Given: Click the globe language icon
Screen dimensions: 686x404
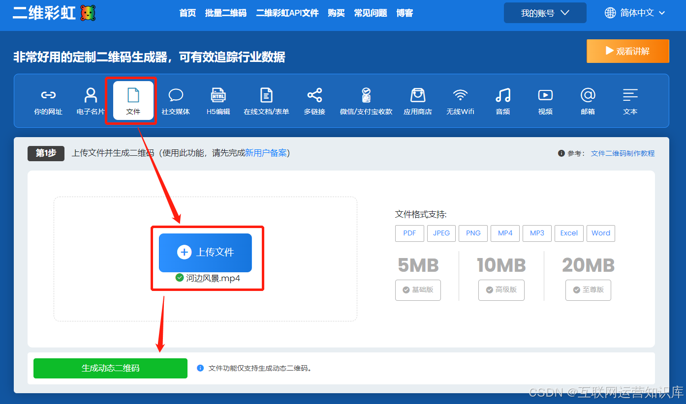Looking at the screenshot, I should pyautogui.click(x=610, y=13).
